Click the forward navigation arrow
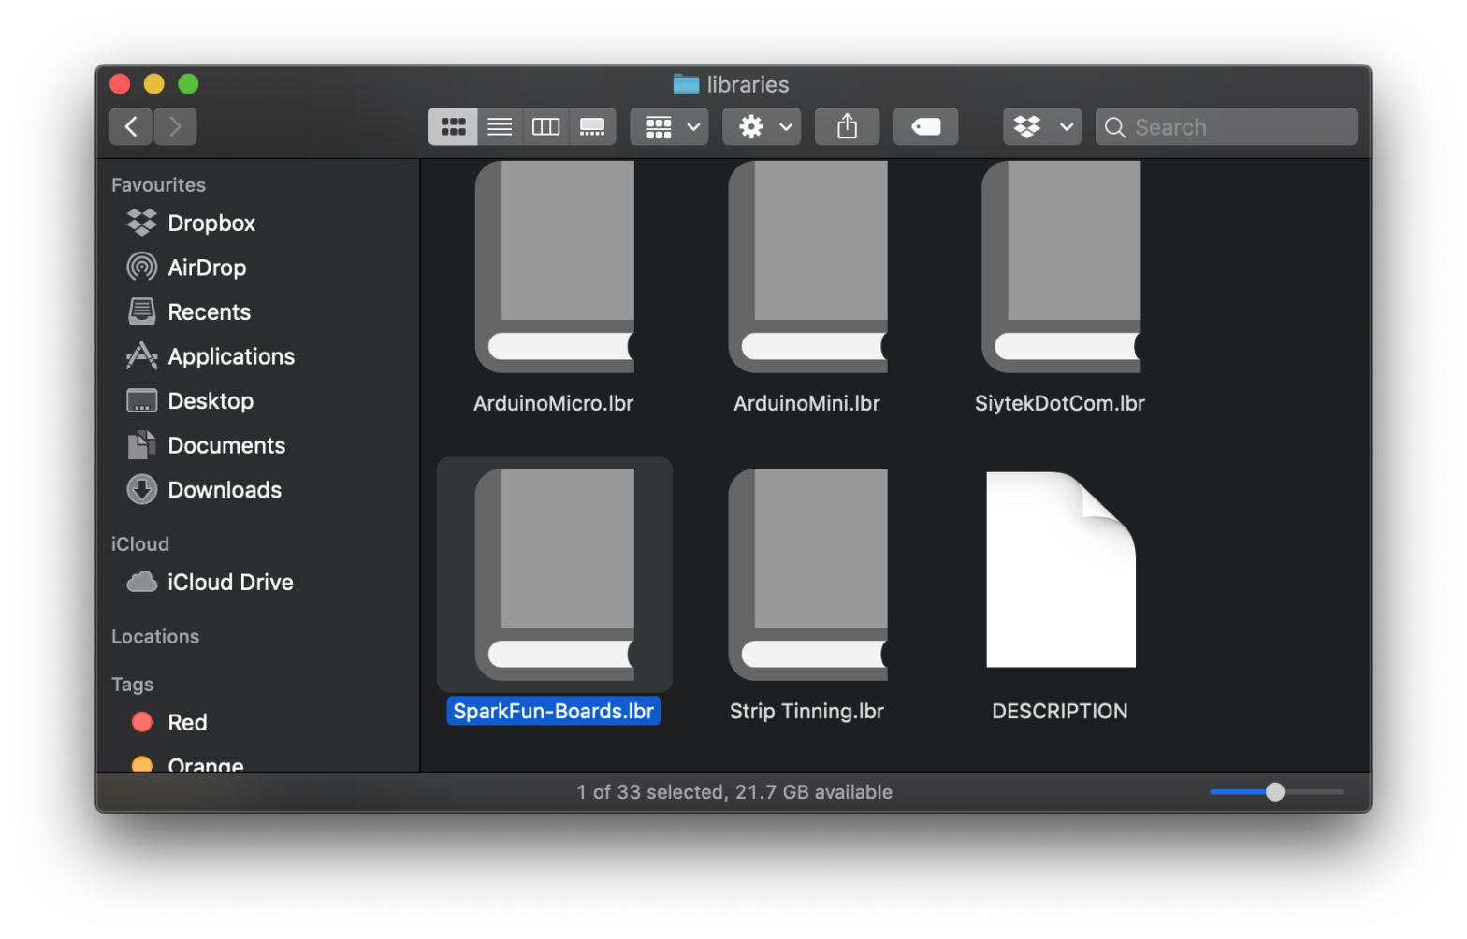Screen dimensions: 1467x939 175,127
